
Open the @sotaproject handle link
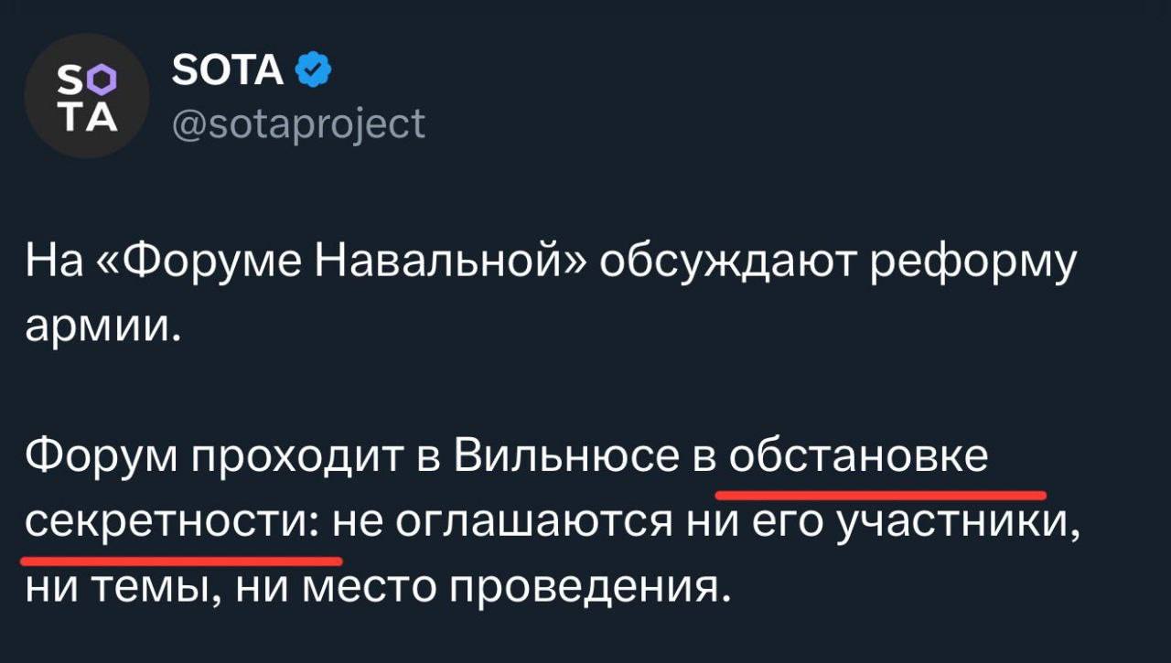(x=298, y=122)
